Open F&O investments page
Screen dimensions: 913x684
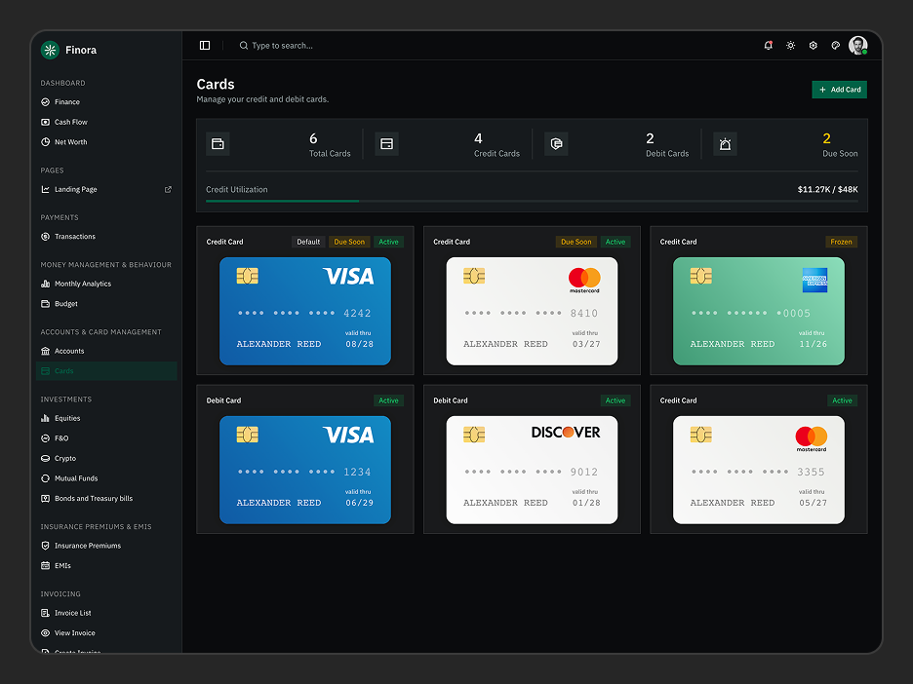click(x=106, y=438)
